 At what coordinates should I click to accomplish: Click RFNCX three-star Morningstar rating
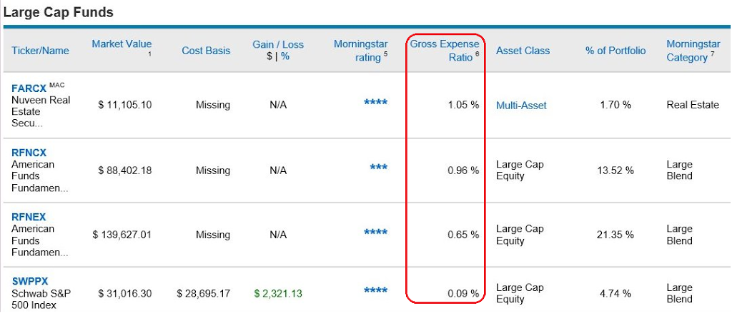click(x=379, y=168)
